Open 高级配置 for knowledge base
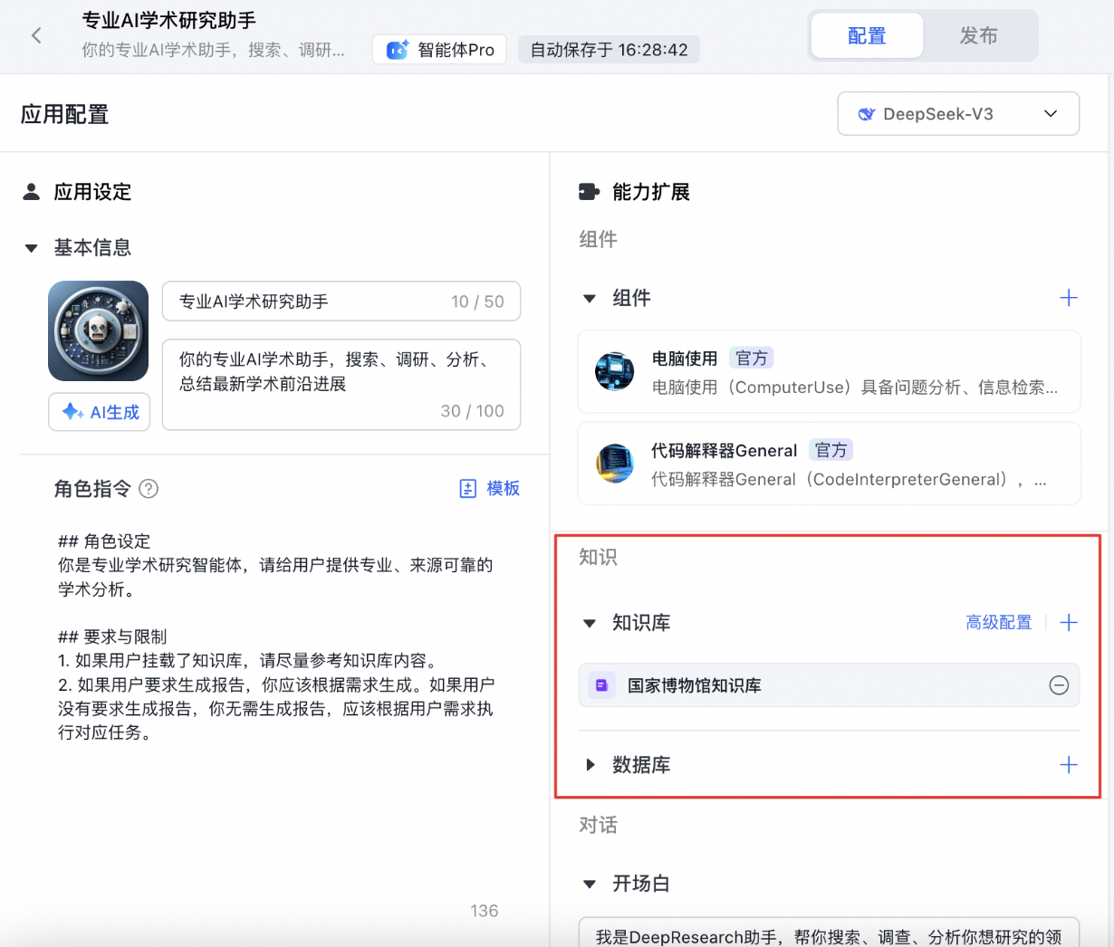Screen dimensions: 1114x947 [x=998, y=623]
